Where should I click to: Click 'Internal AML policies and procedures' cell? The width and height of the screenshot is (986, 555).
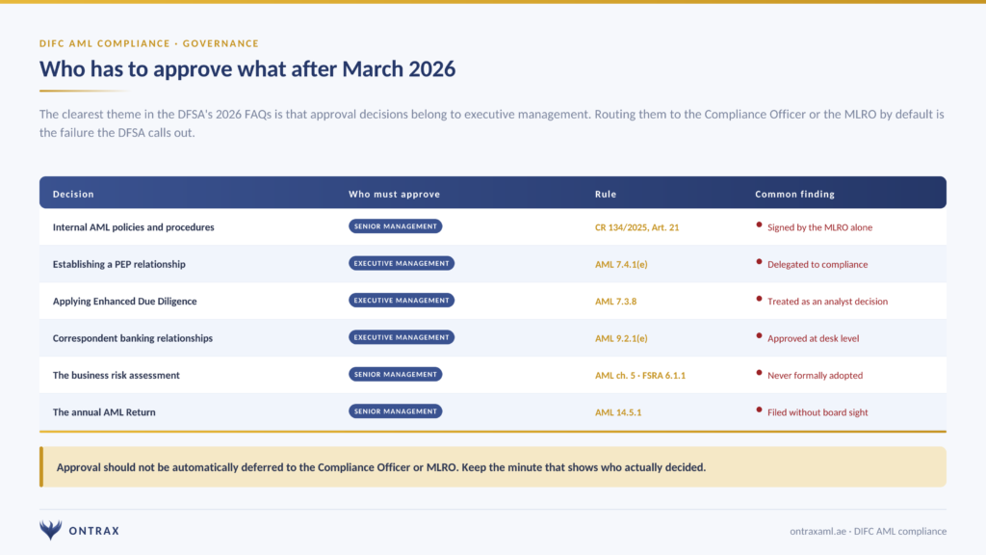point(133,227)
